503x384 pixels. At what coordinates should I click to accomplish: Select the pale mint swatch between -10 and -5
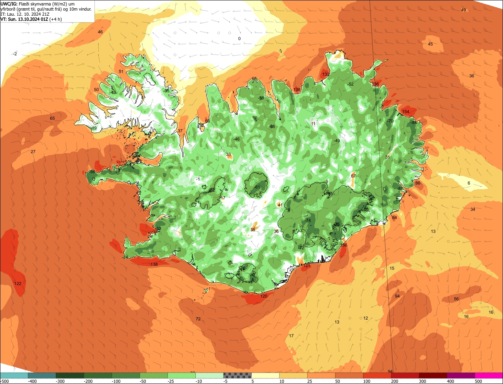pos(209,375)
